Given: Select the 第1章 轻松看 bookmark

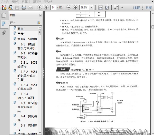Looking at the screenshot, I should [27, 39].
